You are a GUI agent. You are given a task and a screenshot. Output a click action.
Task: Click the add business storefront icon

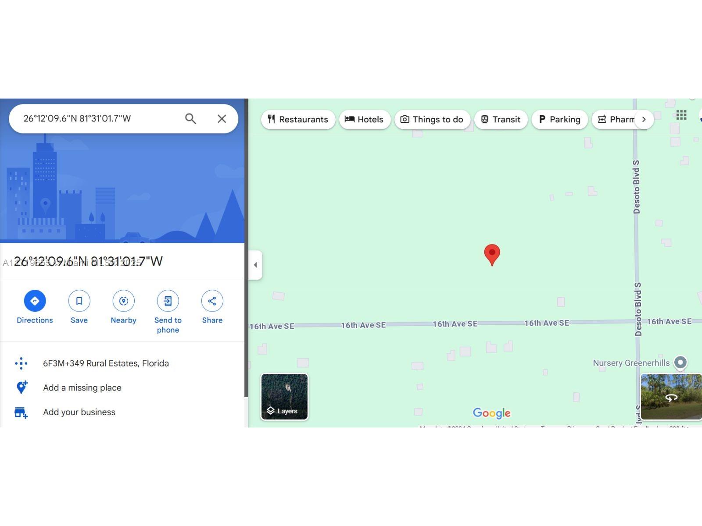pyautogui.click(x=21, y=412)
